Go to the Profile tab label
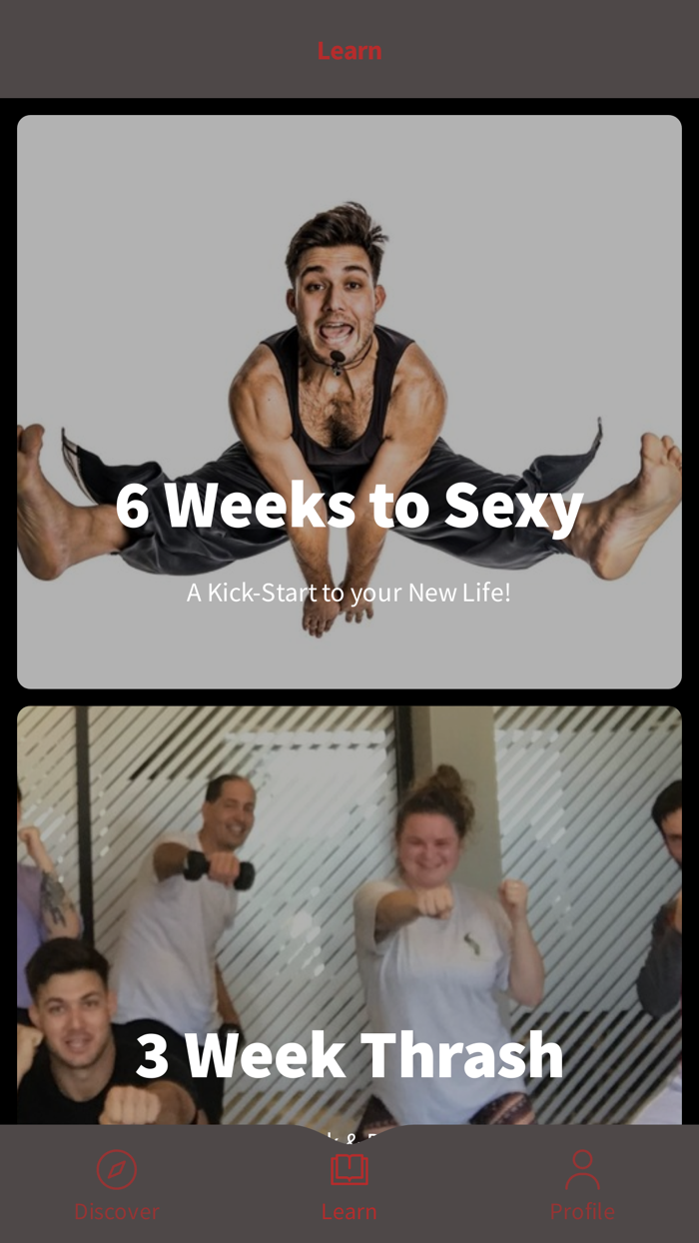Image resolution: width=699 pixels, height=1243 pixels. (x=582, y=1212)
